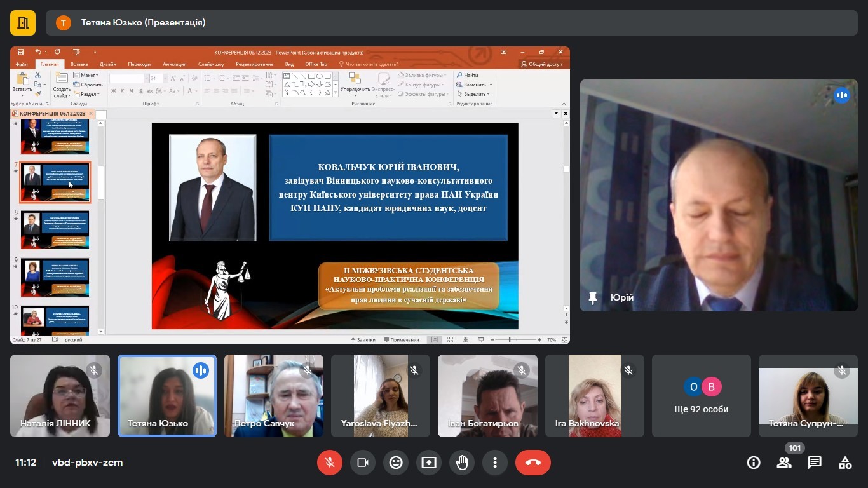
Task: Open the Ще 92 особи tile
Action: point(701,396)
